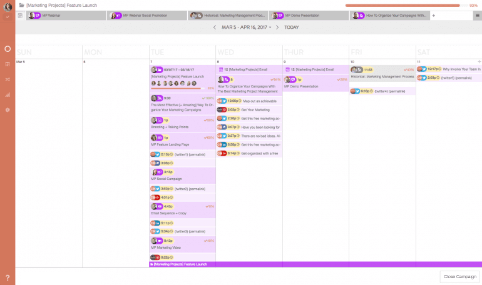The height and width of the screenshot is (285, 482).
Task: Click the Close Campaign button
Action: coord(458,276)
